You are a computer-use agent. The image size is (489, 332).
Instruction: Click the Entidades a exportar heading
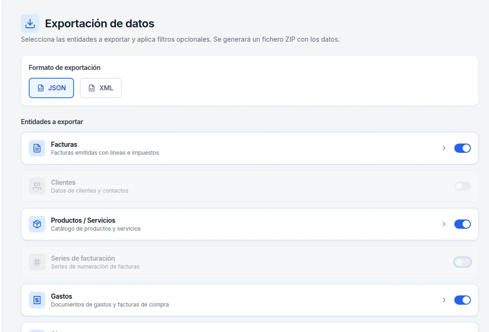point(51,122)
